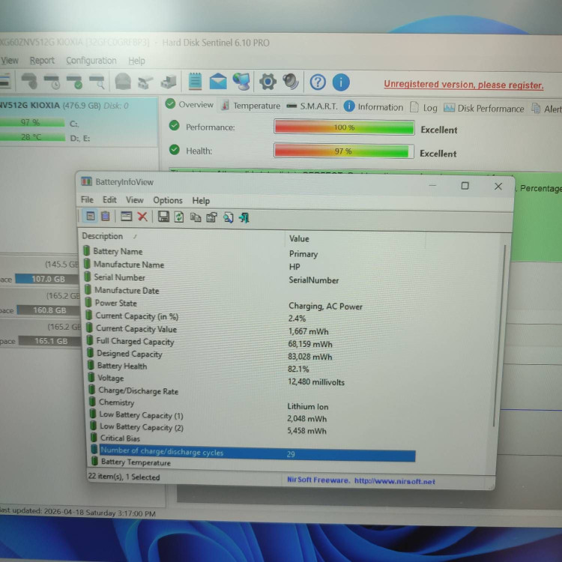This screenshot has height=562, width=562.
Task: Open the Options menu in BatteryInfoView
Action: point(168,200)
